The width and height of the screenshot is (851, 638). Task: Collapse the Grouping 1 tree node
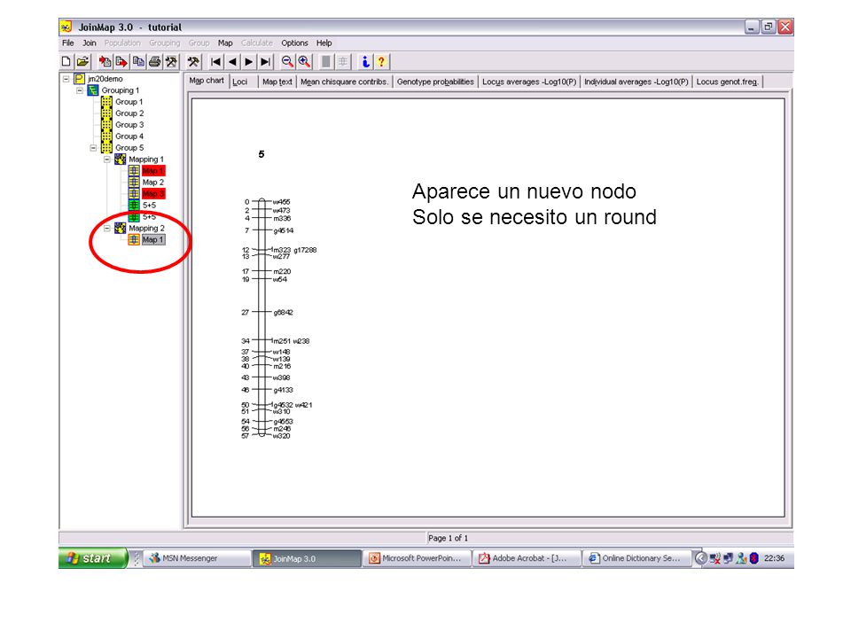(x=80, y=90)
